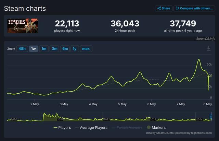Click the chart download icon
This screenshot has height=141, width=219.
pyautogui.click(x=209, y=48)
